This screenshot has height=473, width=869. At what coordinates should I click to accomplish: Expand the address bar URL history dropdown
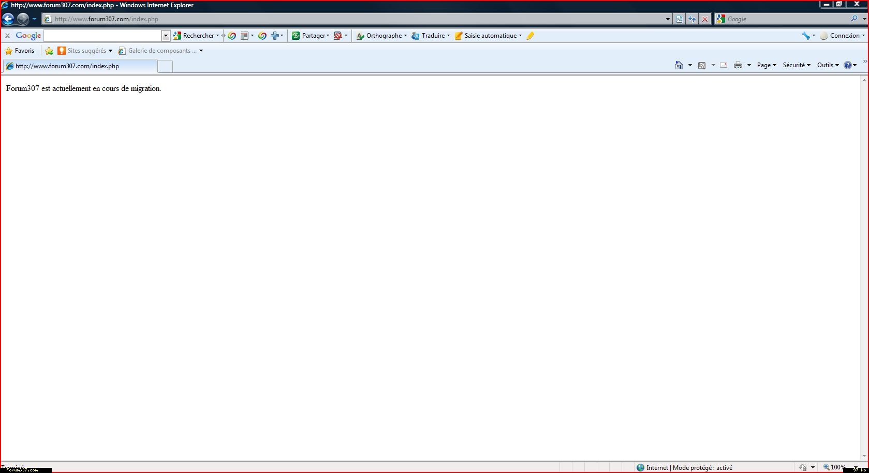(x=668, y=19)
